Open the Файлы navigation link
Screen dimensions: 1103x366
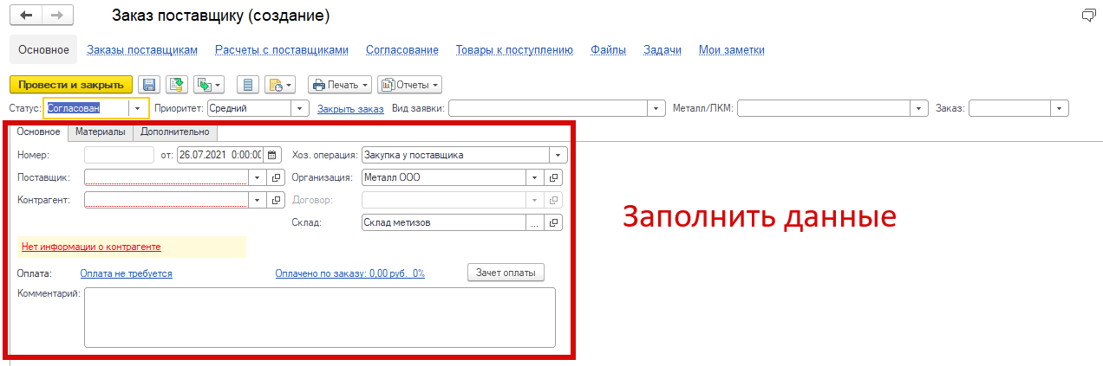pyautogui.click(x=609, y=50)
